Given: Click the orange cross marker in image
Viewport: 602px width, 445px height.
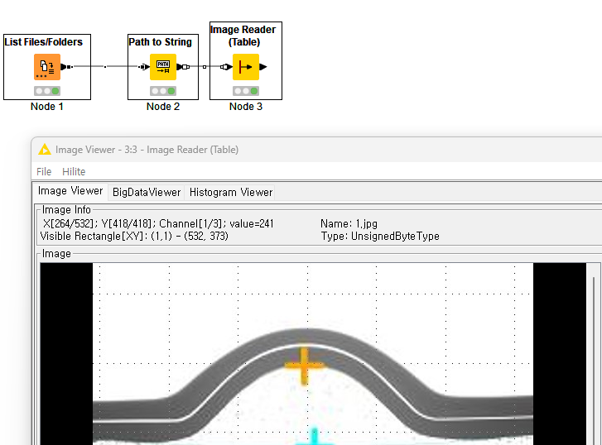Looking at the screenshot, I should (x=304, y=366).
